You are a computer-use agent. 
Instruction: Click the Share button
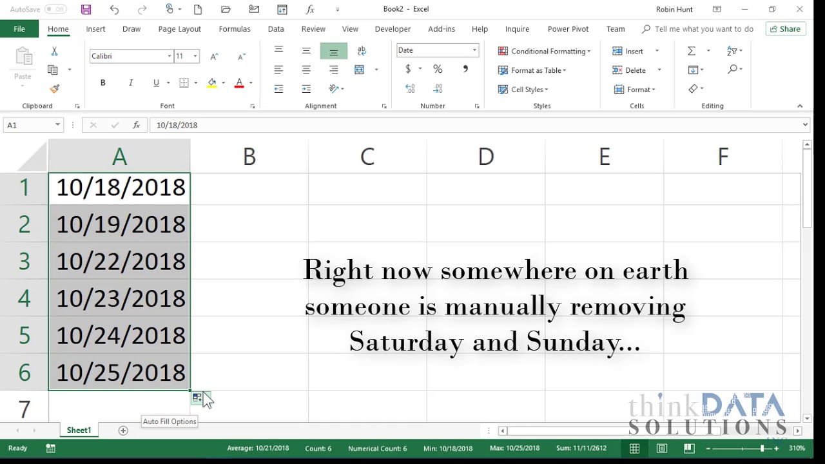pyautogui.click(x=786, y=29)
